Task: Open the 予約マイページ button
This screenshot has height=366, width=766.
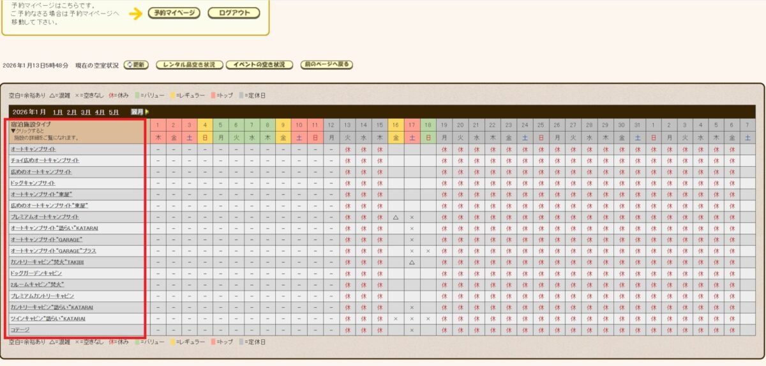Action: tap(174, 13)
